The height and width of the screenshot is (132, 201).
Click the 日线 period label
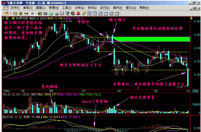195,91
